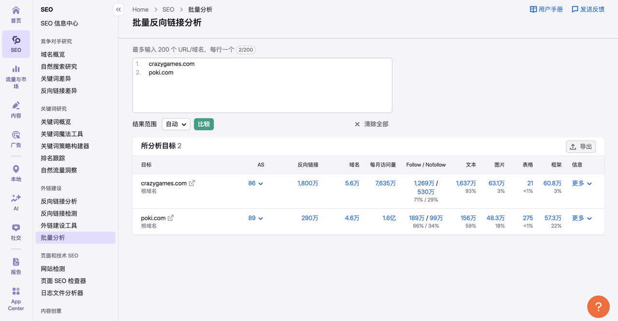Screen dimensions: 618x321
Task: Click the green 比较 button
Action: coord(204,124)
